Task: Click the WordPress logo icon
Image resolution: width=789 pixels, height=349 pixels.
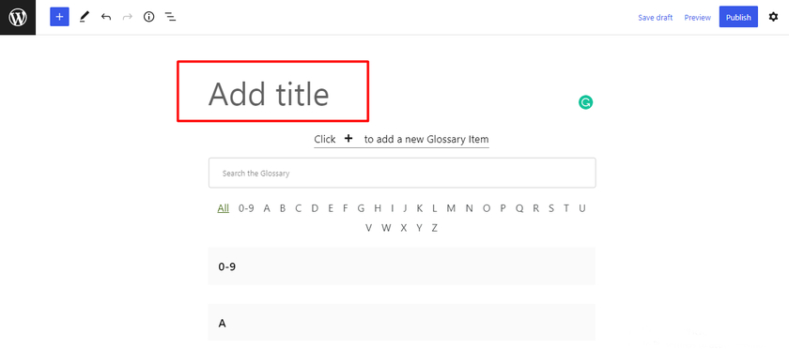Action: pyautogui.click(x=18, y=18)
